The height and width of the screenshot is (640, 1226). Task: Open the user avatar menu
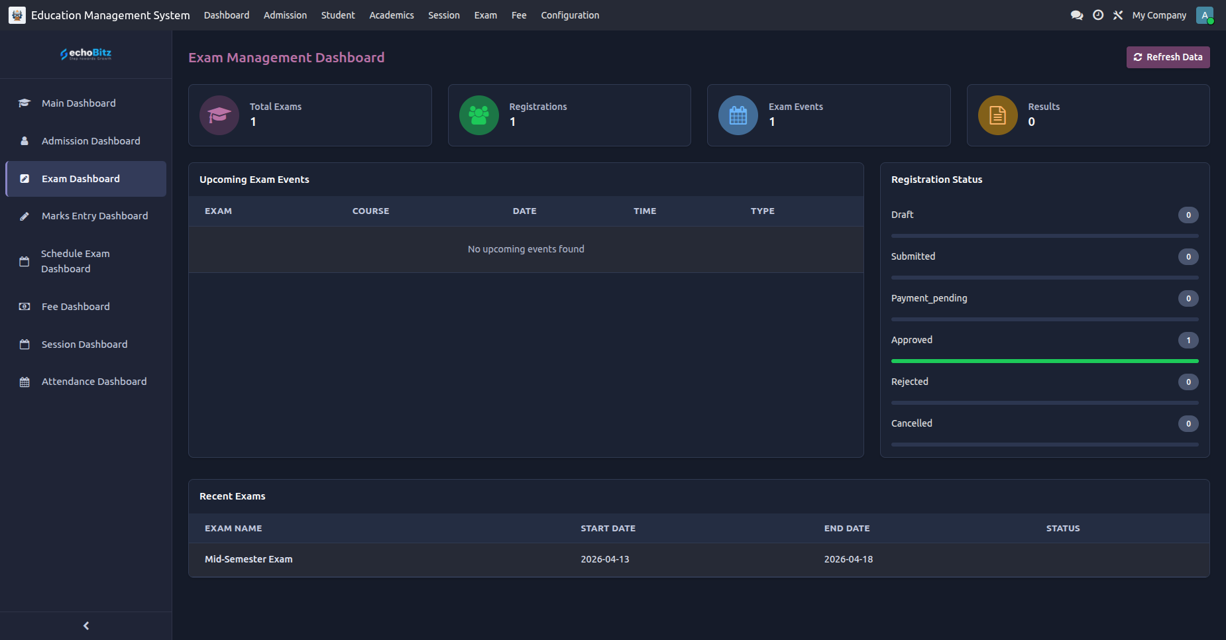point(1205,15)
